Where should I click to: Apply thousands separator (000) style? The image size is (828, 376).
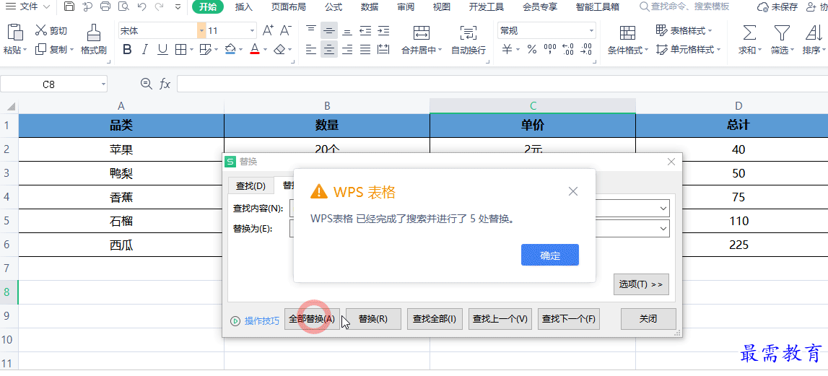pos(549,50)
